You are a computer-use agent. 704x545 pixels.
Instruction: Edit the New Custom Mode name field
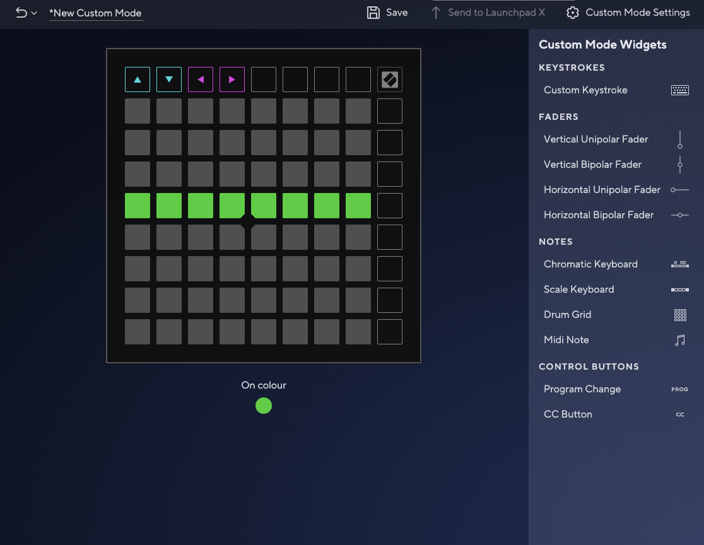(x=96, y=13)
